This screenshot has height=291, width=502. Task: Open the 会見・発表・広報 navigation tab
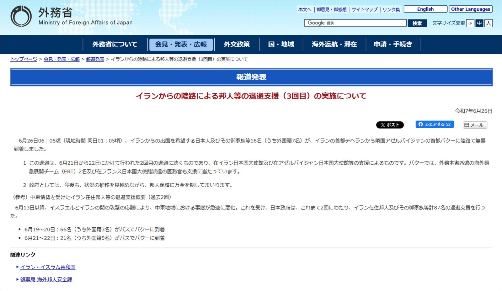[x=181, y=45]
